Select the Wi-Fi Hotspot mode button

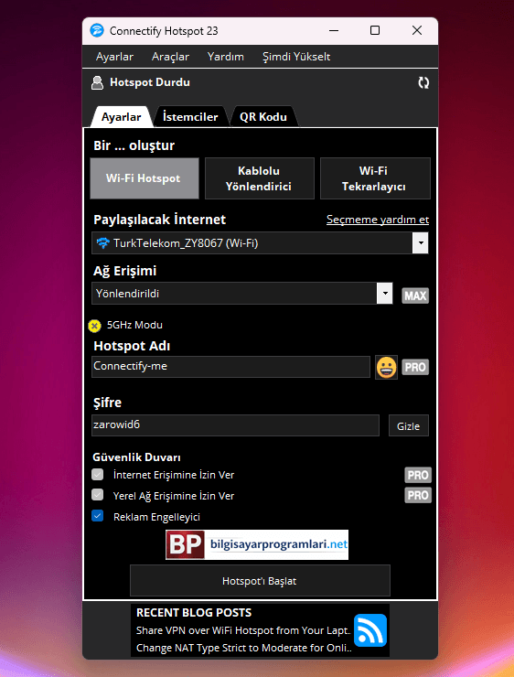pyautogui.click(x=145, y=178)
